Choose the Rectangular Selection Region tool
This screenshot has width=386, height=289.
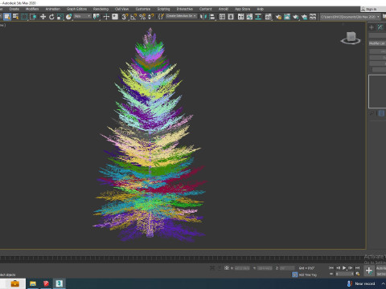point(24,17)
